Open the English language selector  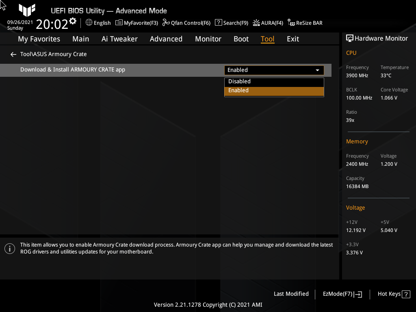98,23
